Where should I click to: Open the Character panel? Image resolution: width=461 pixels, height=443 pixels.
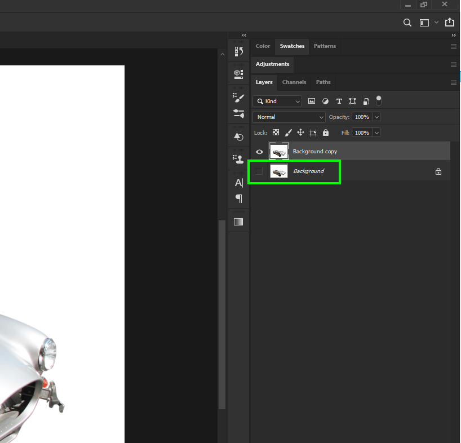(238, 183)
